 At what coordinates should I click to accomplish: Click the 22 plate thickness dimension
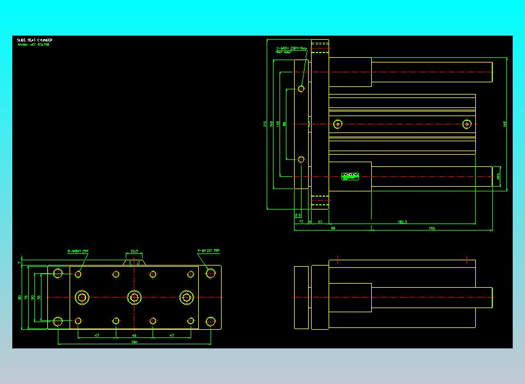(320, 222)
